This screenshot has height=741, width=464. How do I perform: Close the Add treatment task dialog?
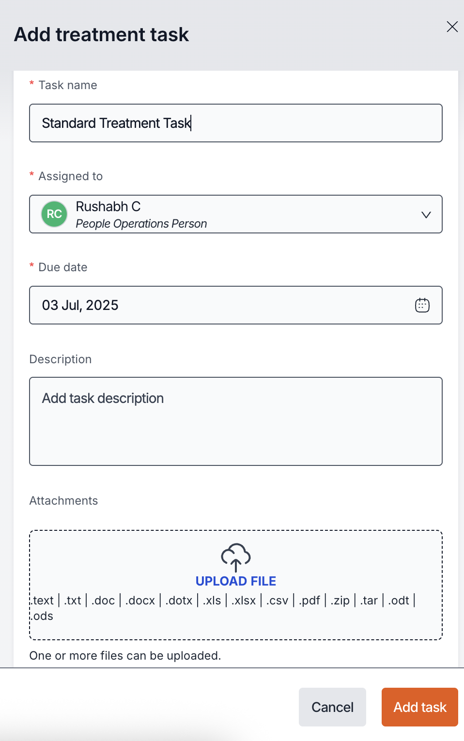[452, 27]
